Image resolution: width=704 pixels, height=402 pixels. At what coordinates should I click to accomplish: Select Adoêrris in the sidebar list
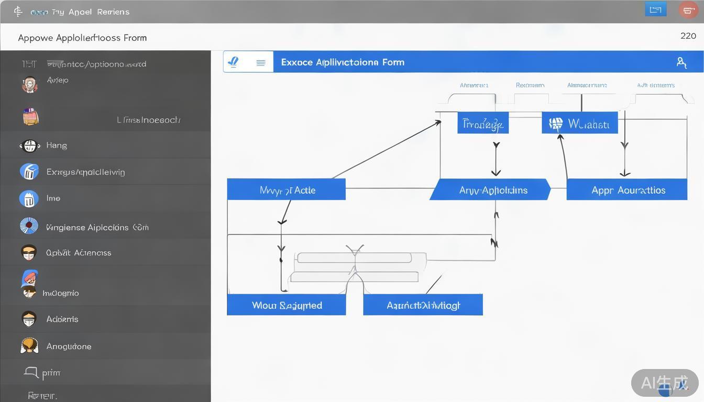[x=62, y=319]
